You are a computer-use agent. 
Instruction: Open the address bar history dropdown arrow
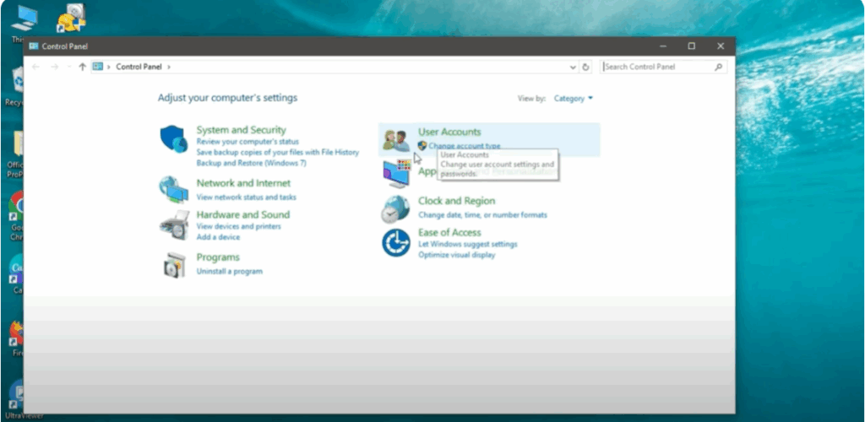coord(574,67)
